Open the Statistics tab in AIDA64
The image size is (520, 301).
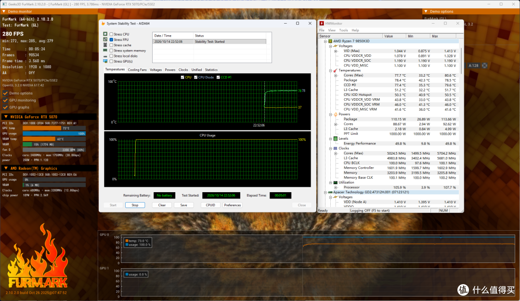211,70
